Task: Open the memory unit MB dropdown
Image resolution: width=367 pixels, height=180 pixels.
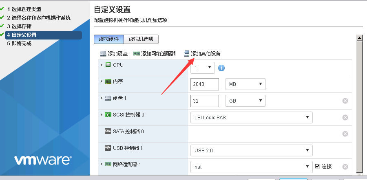Action: tap(245, 84)
